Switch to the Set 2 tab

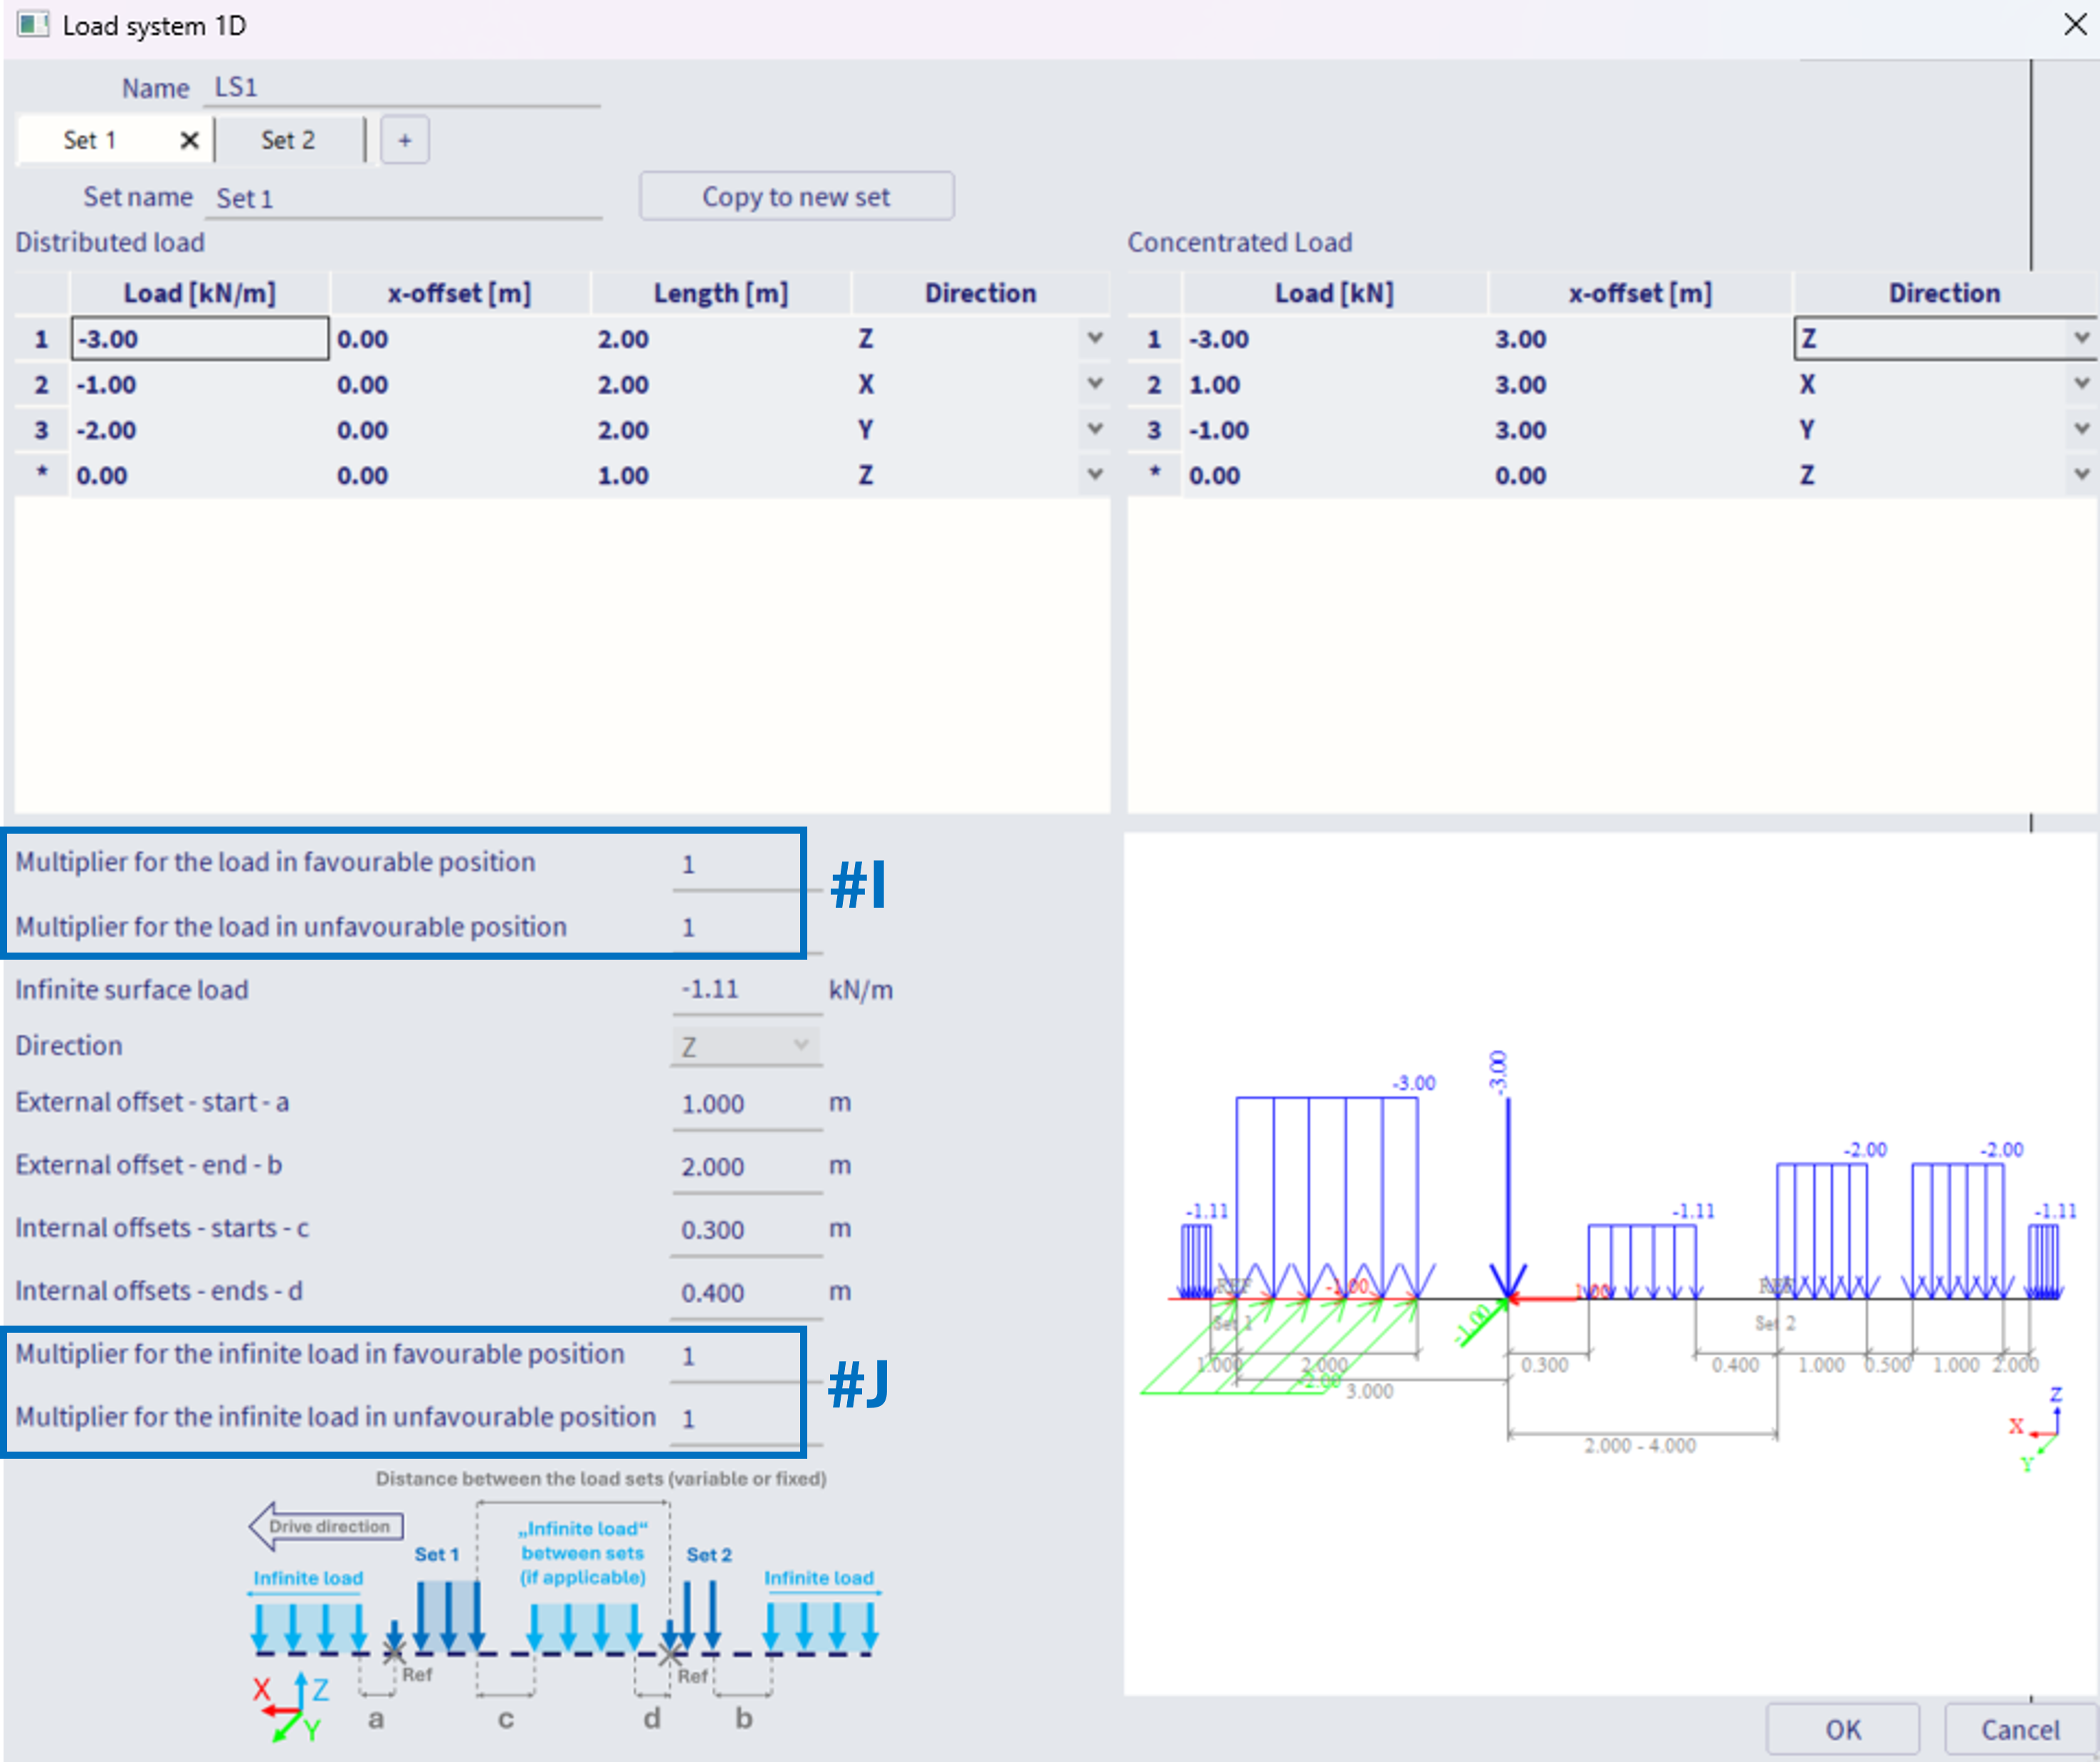coord(288,140)
